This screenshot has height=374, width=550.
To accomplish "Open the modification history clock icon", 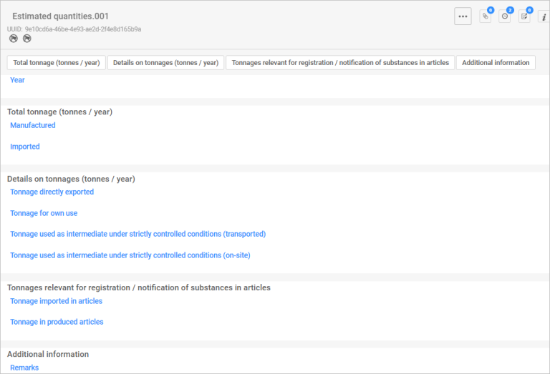I will [x=505, y=16].
